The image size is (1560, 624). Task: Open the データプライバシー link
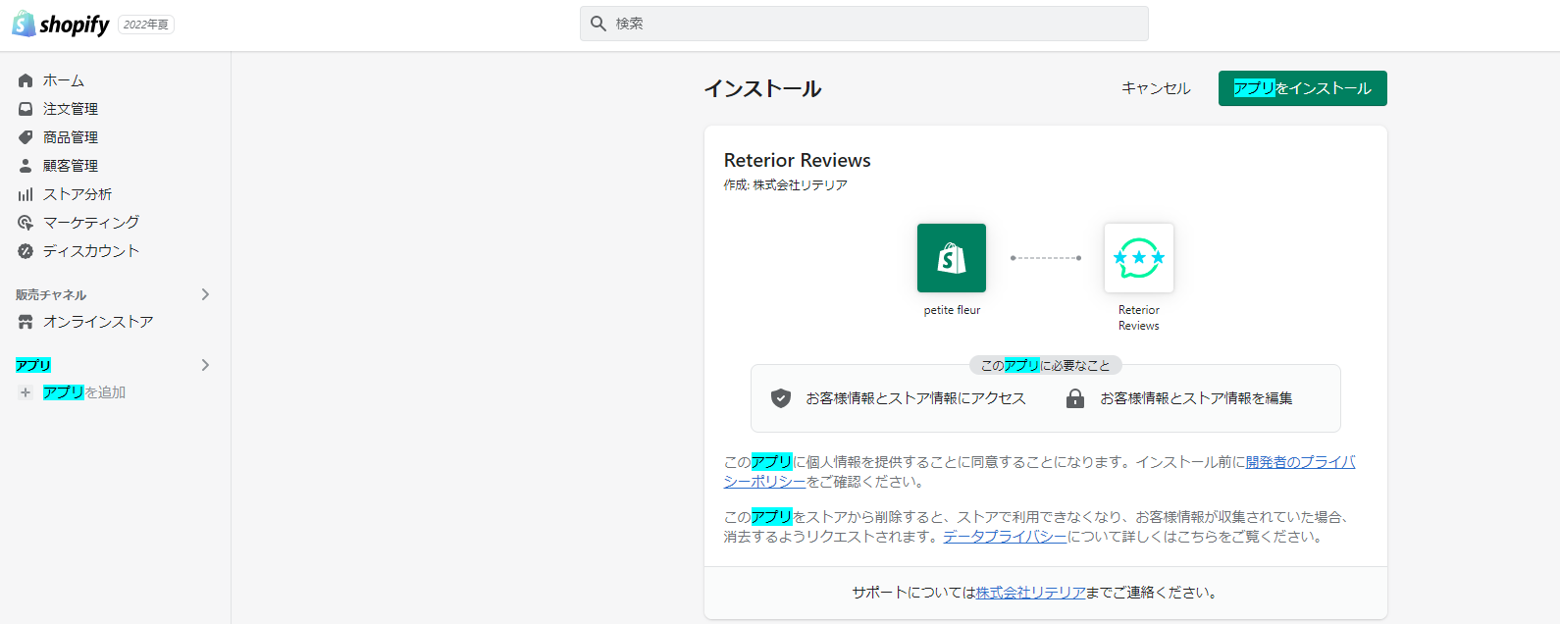[1005, 537]
